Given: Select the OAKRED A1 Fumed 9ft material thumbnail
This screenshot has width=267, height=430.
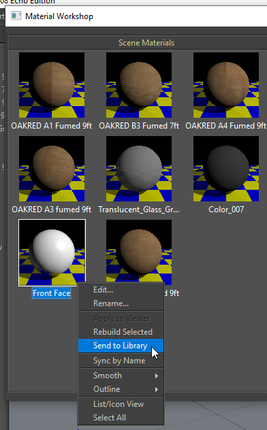Looking at the screenshot, I should 52,85.
